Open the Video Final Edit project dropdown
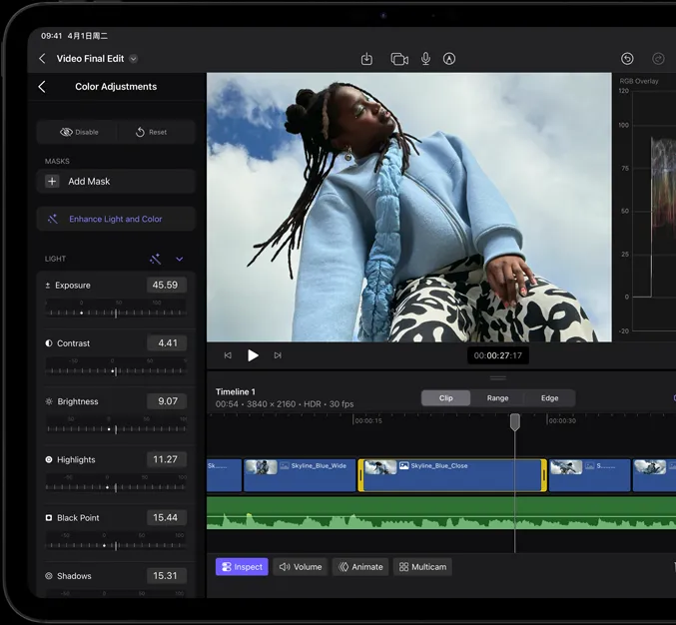Viewport: 676px width, 625px height. (134, 59)
